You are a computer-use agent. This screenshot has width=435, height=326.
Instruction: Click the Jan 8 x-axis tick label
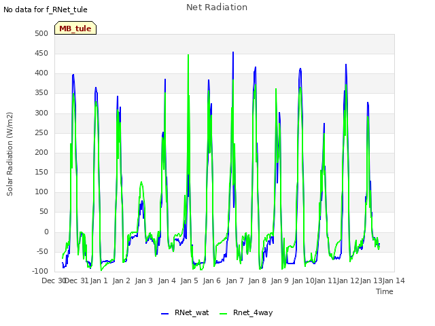point(257,280)
